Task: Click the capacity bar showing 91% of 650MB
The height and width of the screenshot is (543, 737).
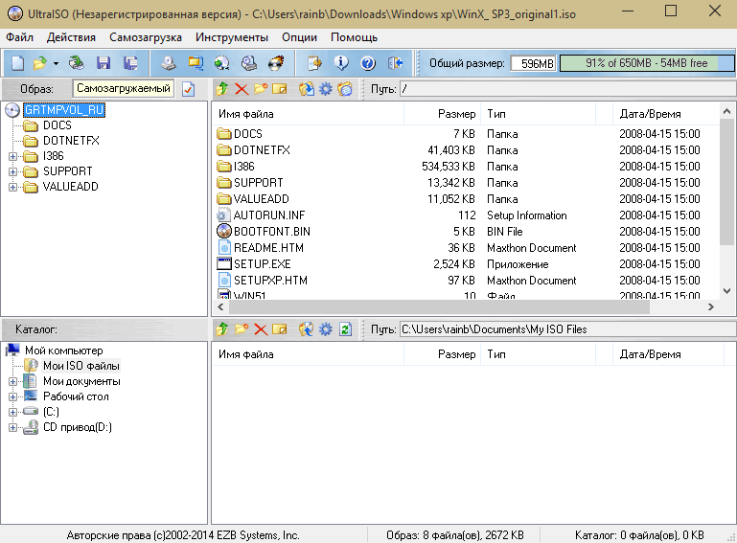Action: point(647,63)
